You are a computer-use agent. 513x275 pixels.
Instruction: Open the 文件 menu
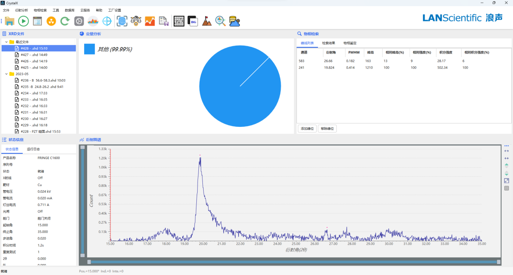(6, 10)
